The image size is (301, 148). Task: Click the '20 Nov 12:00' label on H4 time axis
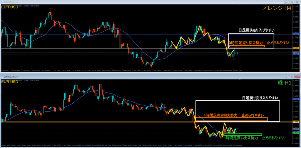click(238, 70)
